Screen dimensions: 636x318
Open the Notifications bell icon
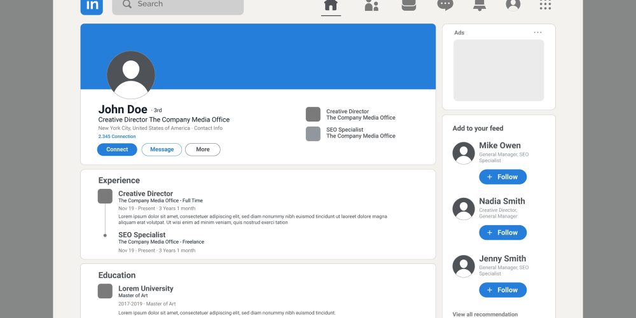tap(480, 5)
